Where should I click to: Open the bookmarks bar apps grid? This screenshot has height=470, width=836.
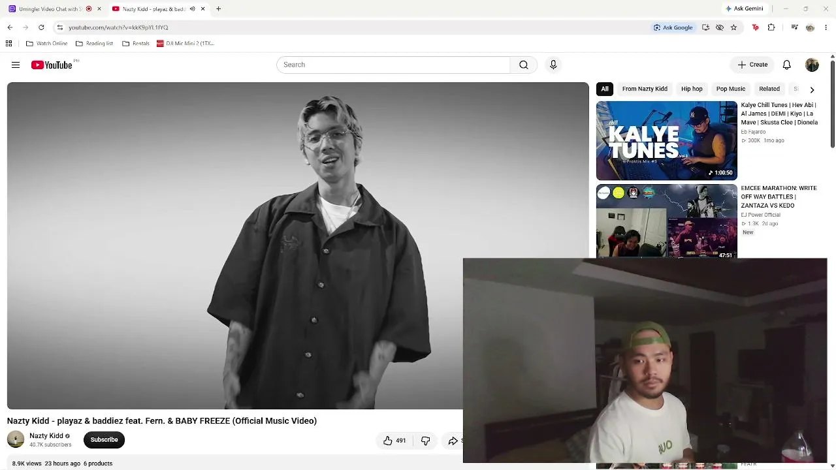click(x=8, y=44)
